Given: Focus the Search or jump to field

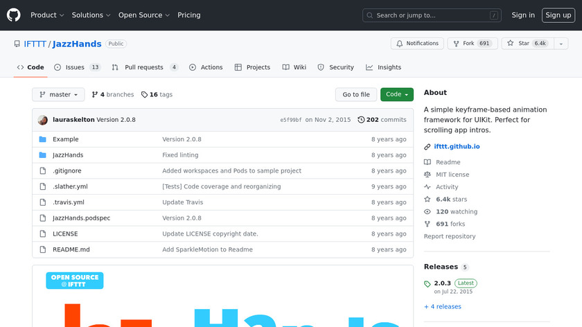Looking at the screenshot, I should (432, 15).
